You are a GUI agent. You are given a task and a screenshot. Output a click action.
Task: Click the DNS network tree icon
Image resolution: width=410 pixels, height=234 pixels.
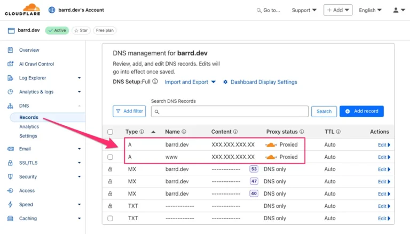tap(10, 106)
